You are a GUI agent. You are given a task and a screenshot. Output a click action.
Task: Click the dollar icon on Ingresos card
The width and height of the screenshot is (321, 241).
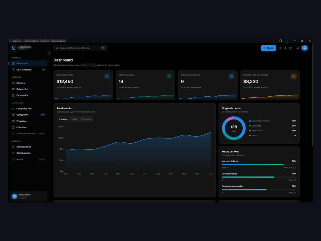pyautogui.click(x=107, y=76)
